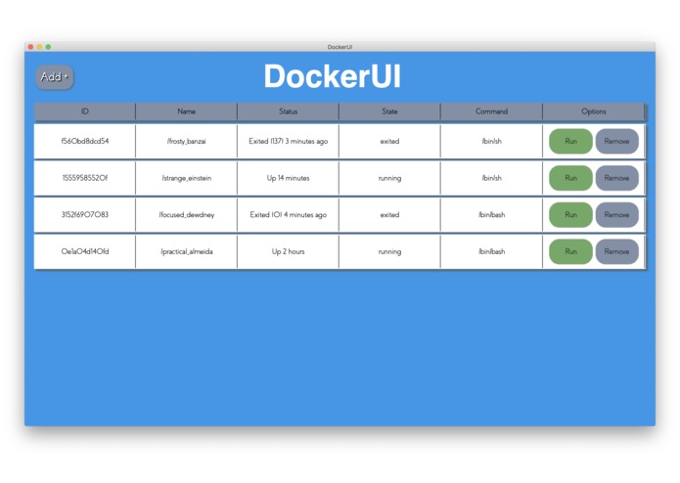Remove the strange_einstein container
This screenshot has height=483, width=680.
[x=616, y=178]
